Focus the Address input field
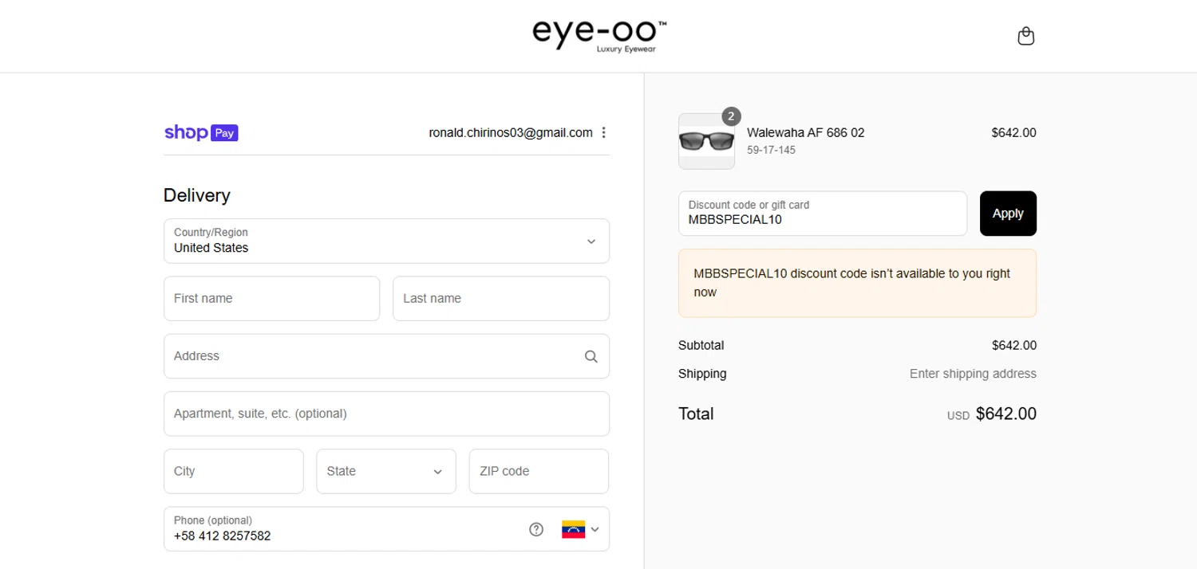The width and height of the screenshot is (1197, 569). (x=386, y=356)
